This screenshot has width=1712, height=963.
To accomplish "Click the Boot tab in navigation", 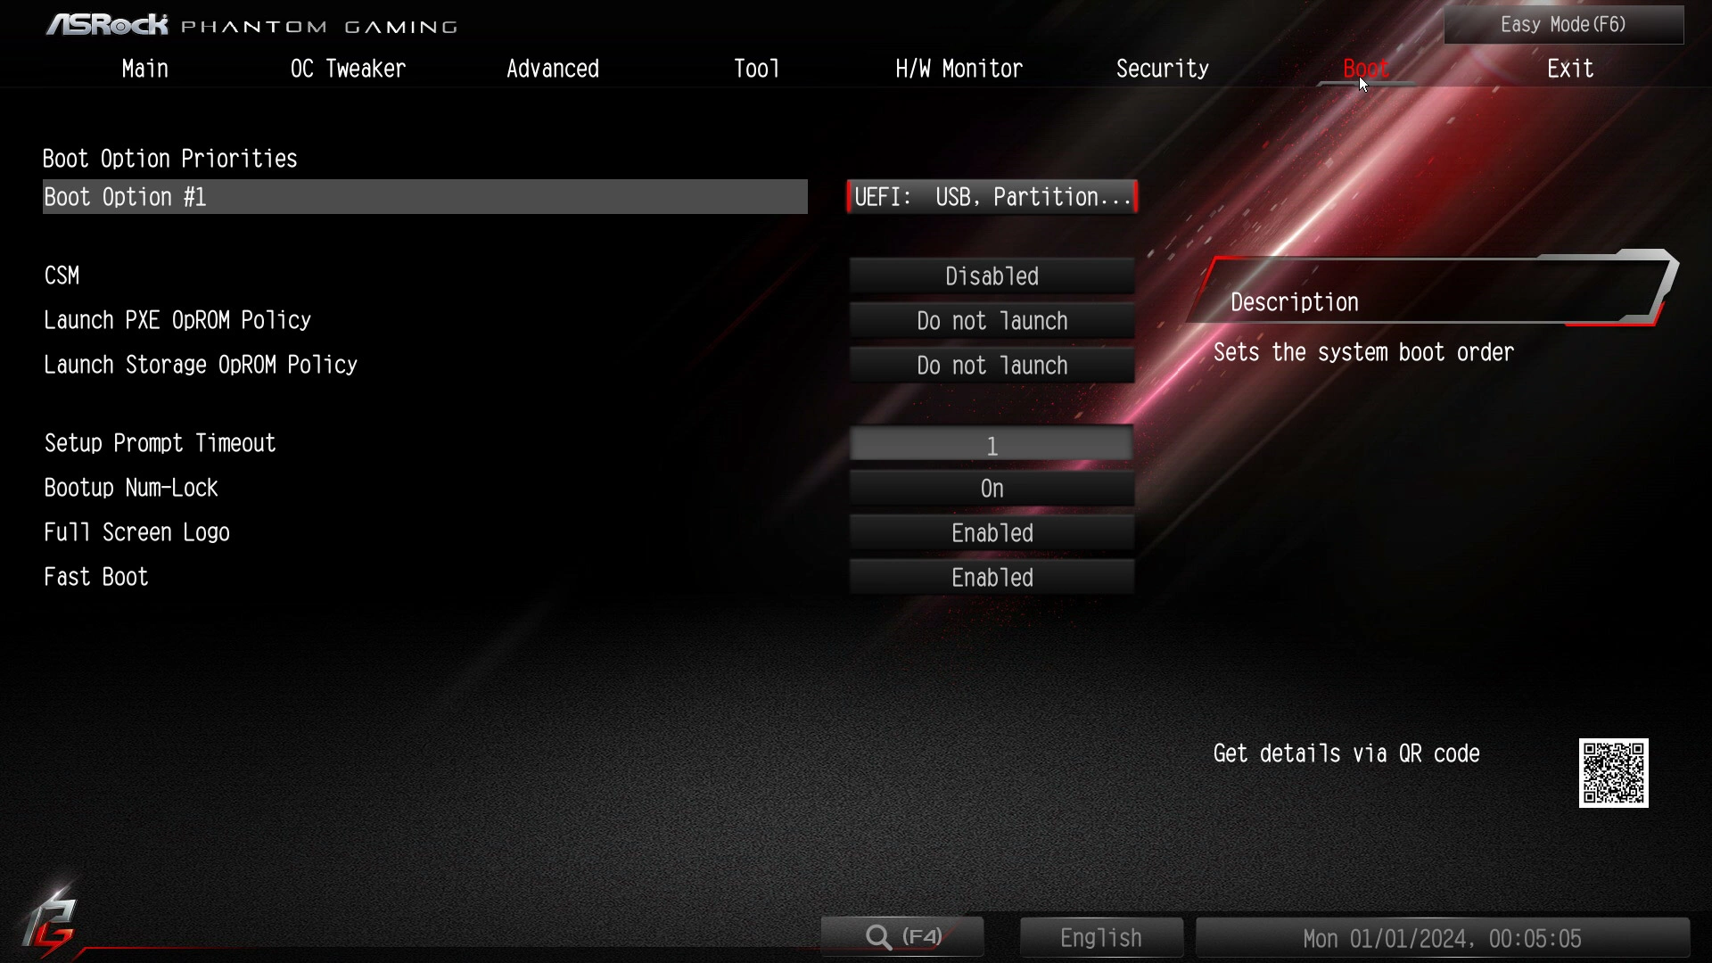I will 1366,68.
